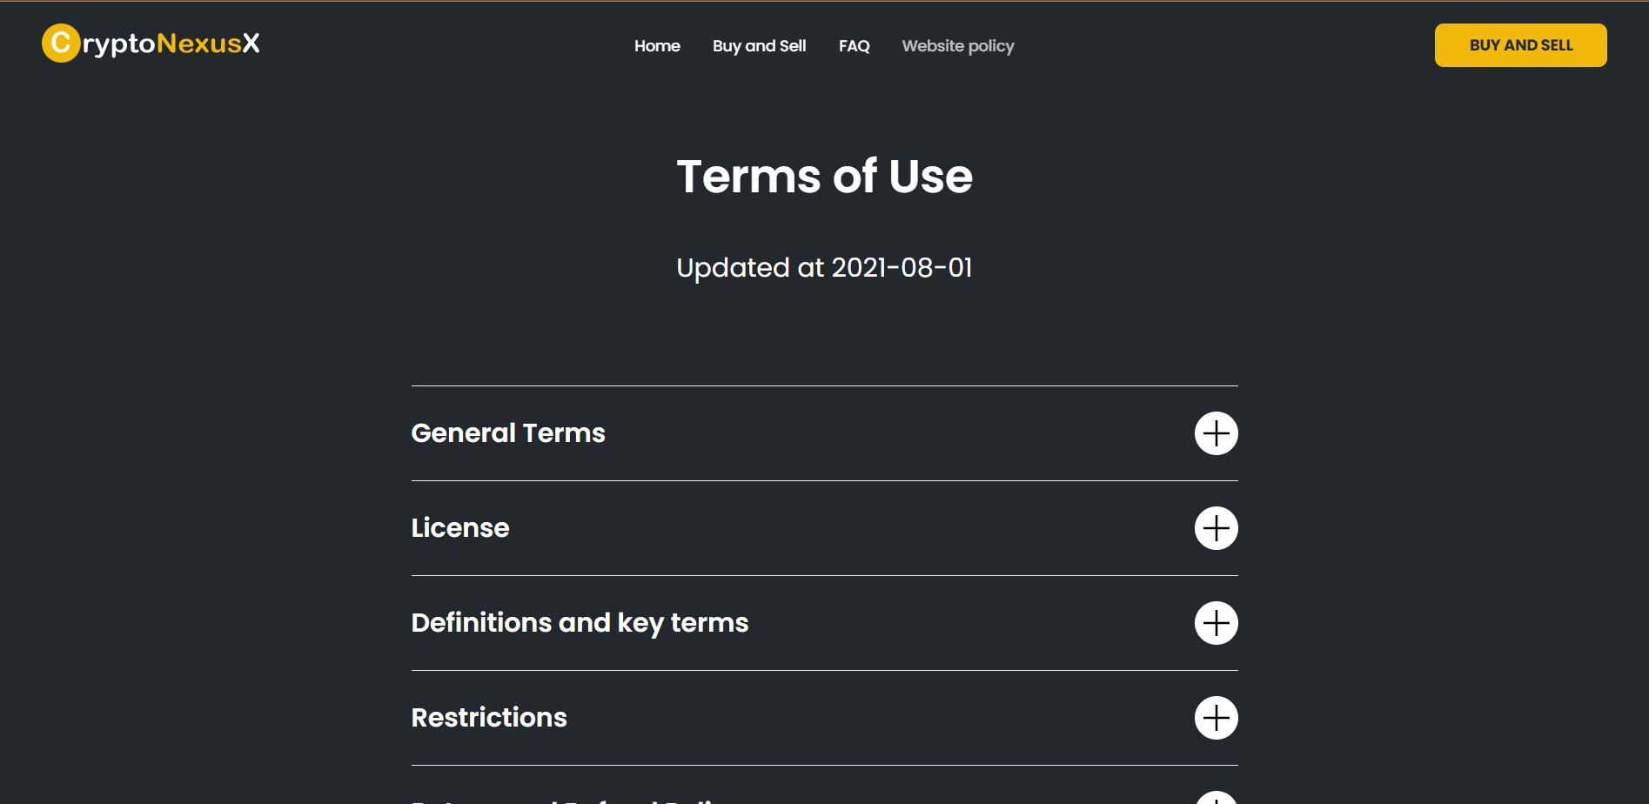
Task: Expand Definitions and key terms plus icon
Action: [x=1216, y=623]
